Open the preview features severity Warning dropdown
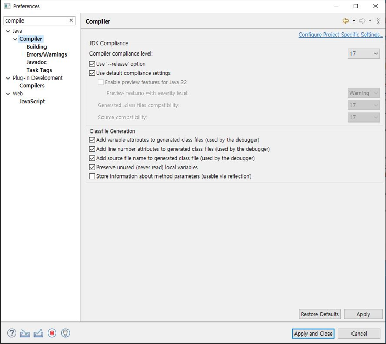 point(364,93)
